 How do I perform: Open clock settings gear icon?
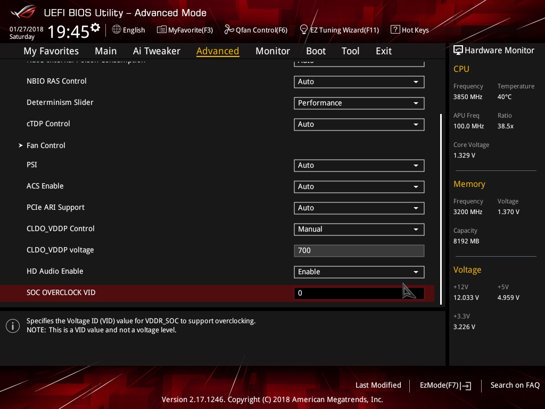[x=95, y=28]
